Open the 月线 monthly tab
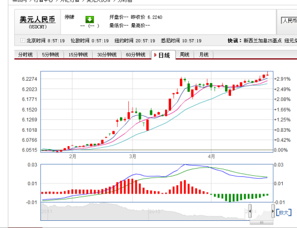297x228 pixels. (204, 55)
